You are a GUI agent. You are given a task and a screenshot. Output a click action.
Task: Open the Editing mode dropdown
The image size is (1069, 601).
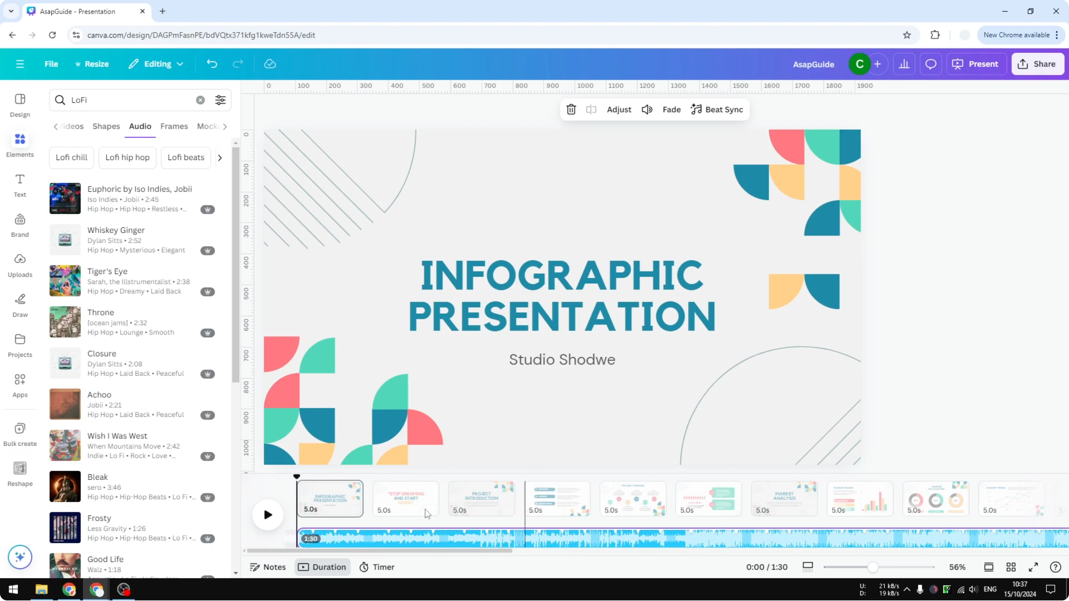(x=156, y=64)
